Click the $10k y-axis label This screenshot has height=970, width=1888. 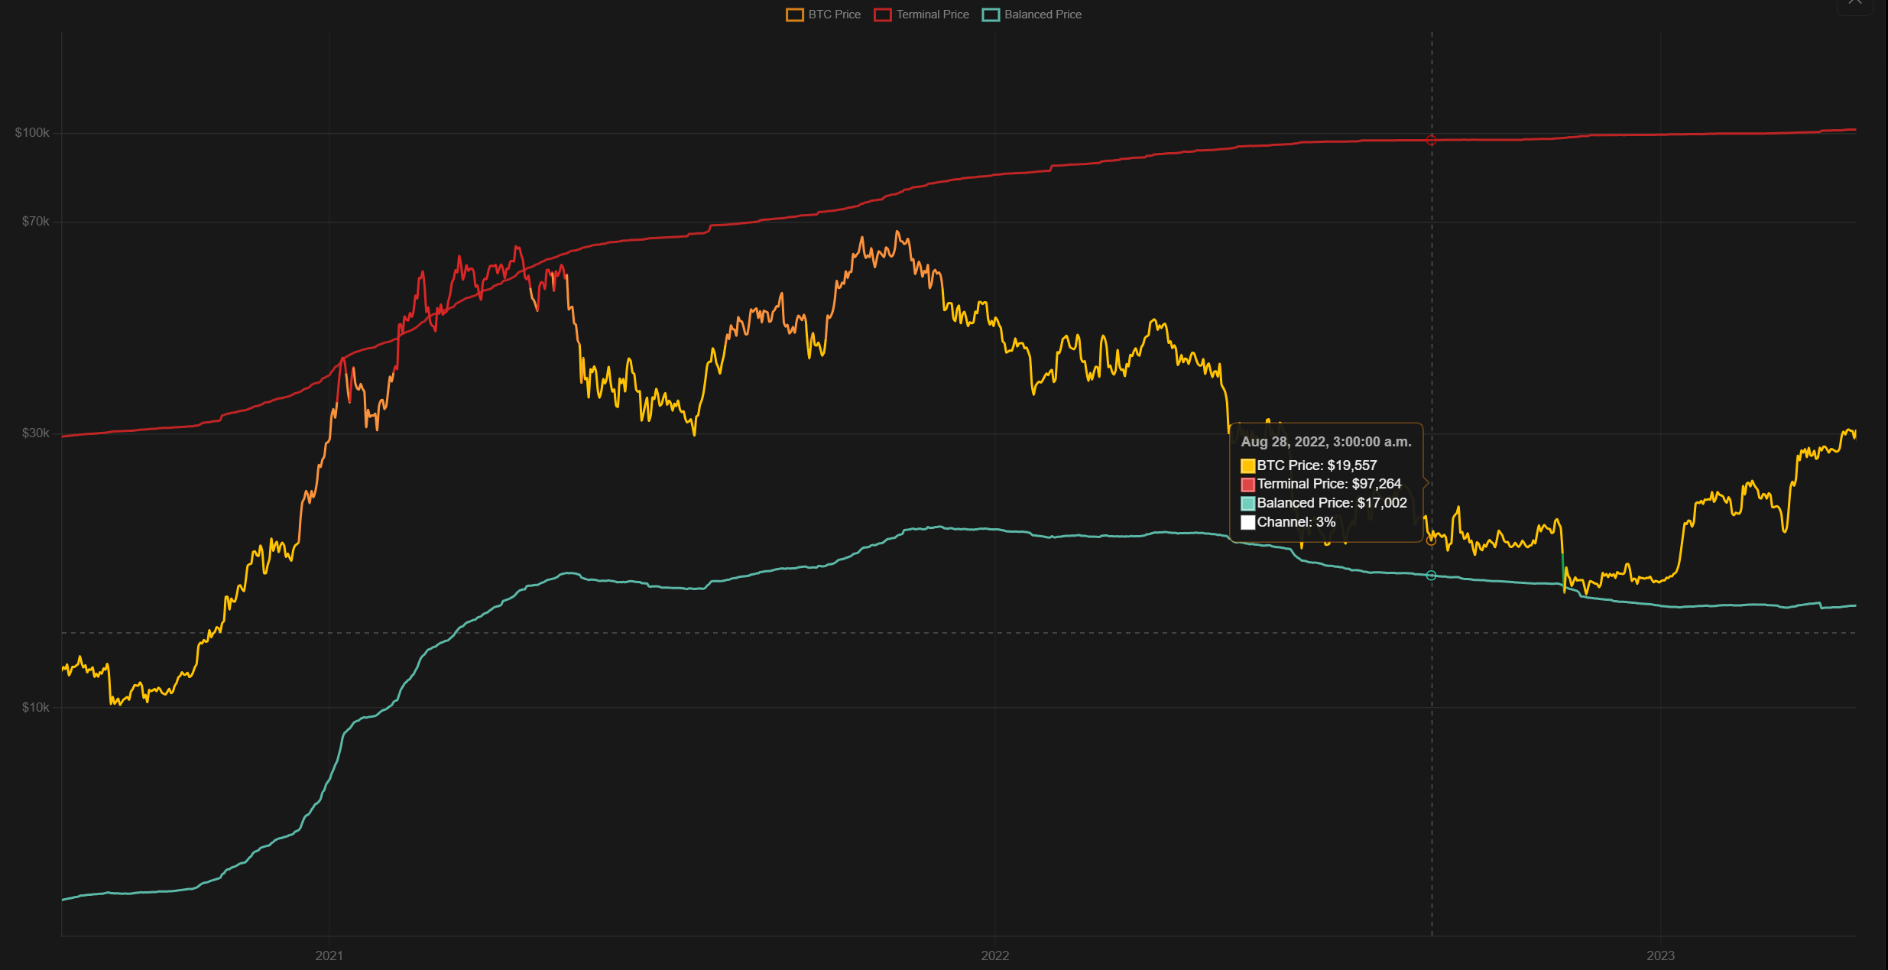35,708
